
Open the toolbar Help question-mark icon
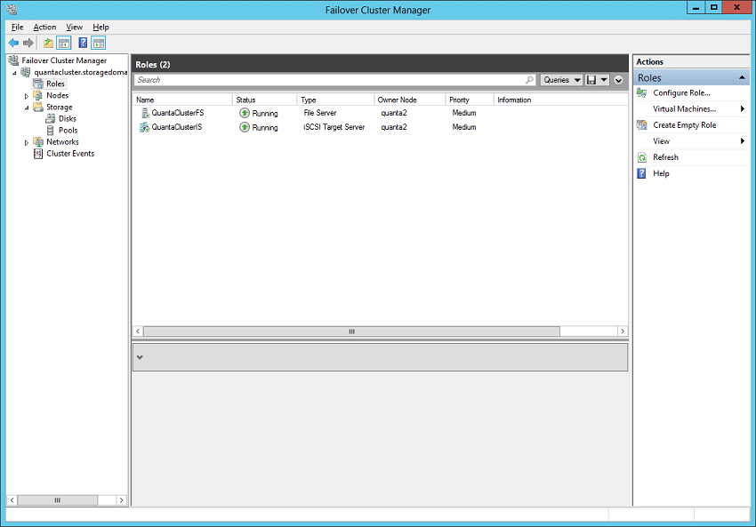[83, 43]
